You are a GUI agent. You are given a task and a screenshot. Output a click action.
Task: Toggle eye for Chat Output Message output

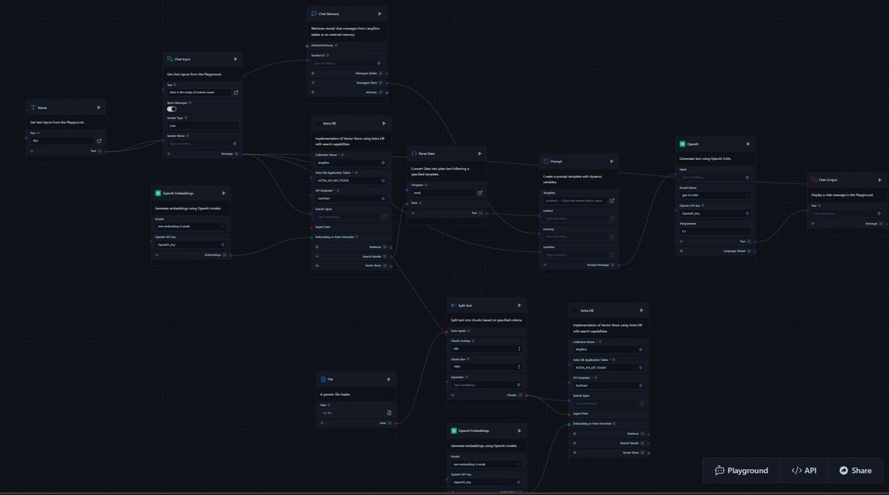click(x=813, y=223)
